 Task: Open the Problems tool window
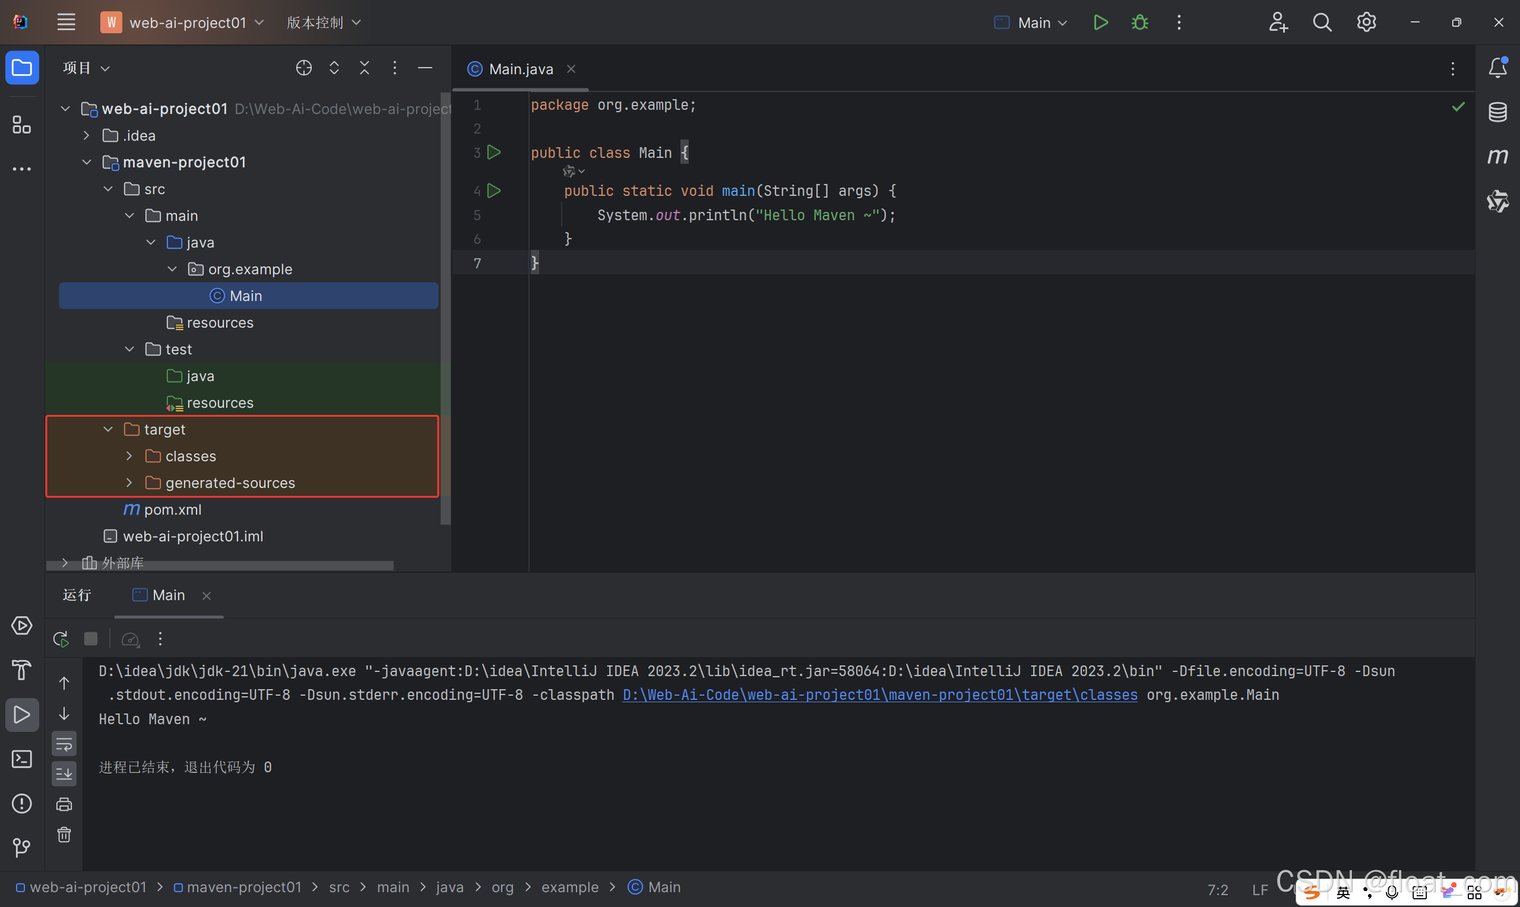[x=21, y=803]
